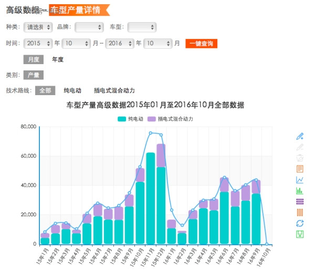
Task: Open the start year 2015 dropdown
Action: tap(38, 44)
